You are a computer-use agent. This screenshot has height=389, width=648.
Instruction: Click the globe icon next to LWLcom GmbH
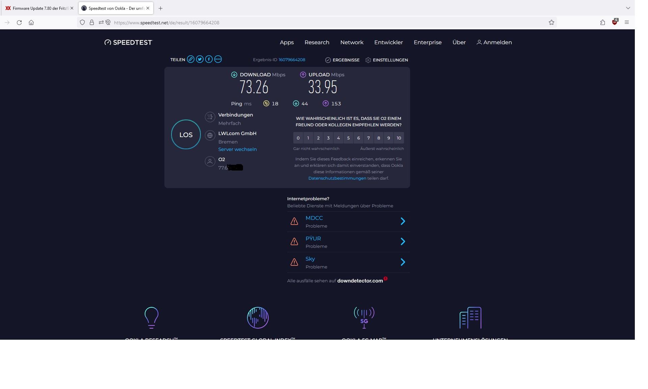pyautogui.click(x=210, y=136)
